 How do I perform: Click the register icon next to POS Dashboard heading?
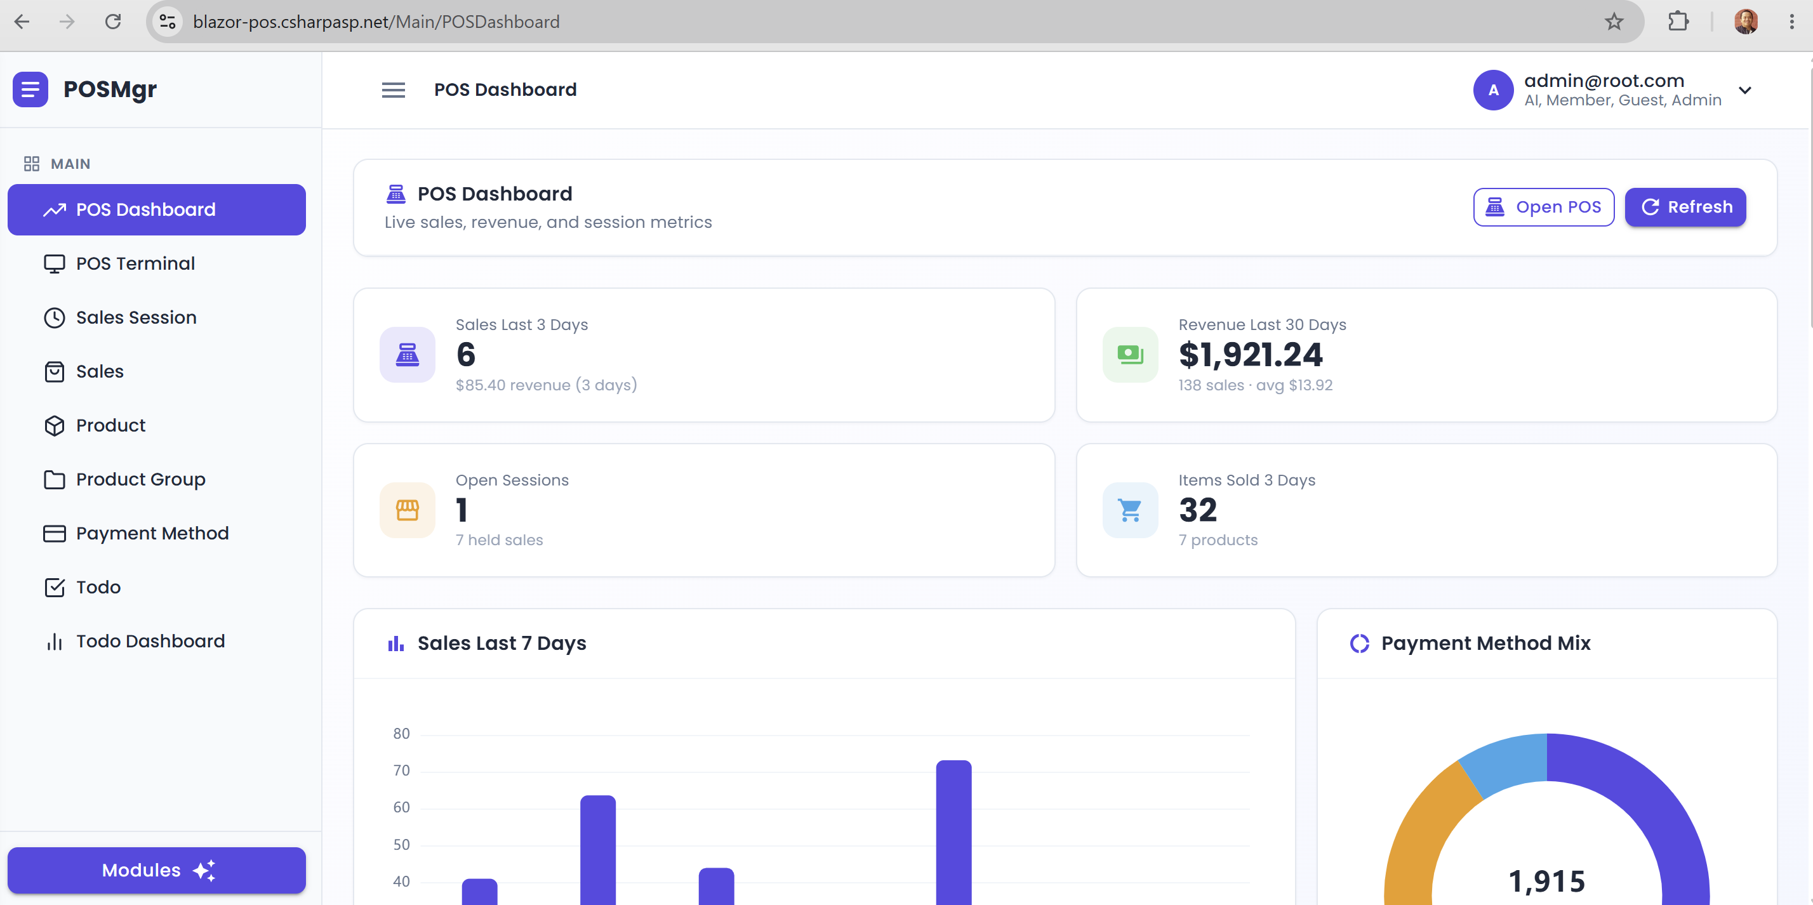pyautogui.click(x=396, y=194)
